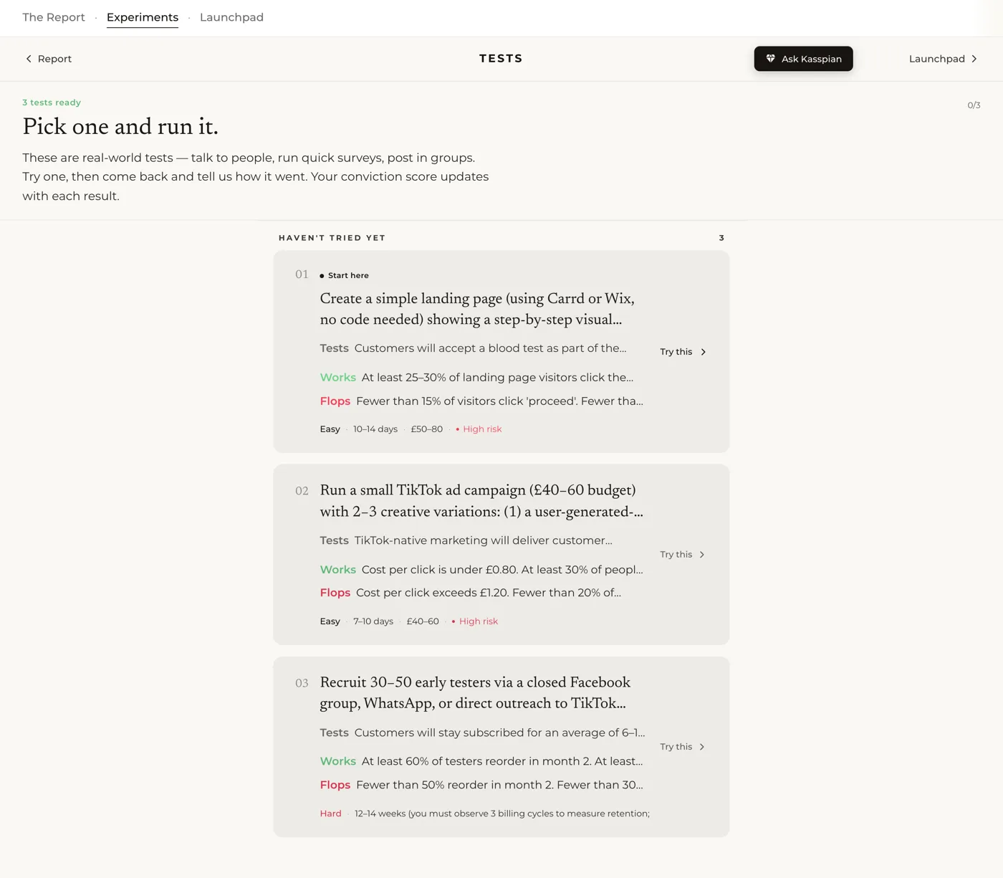Click Flops line about fewer than 15%

(x=481, y=401)
